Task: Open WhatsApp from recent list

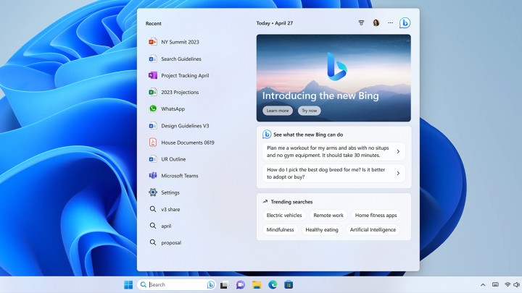Action: 172,109
